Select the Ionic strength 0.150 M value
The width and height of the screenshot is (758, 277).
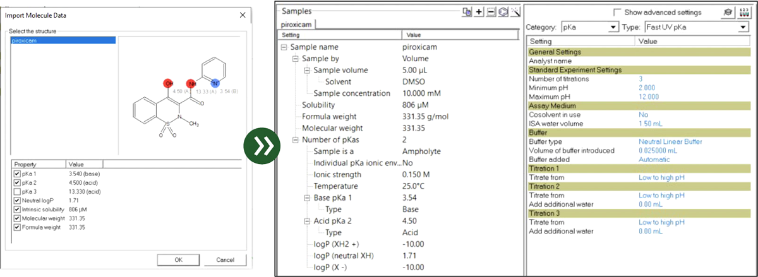tap(416, 174)
